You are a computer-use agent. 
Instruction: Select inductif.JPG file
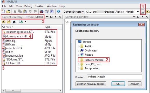pyautogui.click(x=14, y=48)
